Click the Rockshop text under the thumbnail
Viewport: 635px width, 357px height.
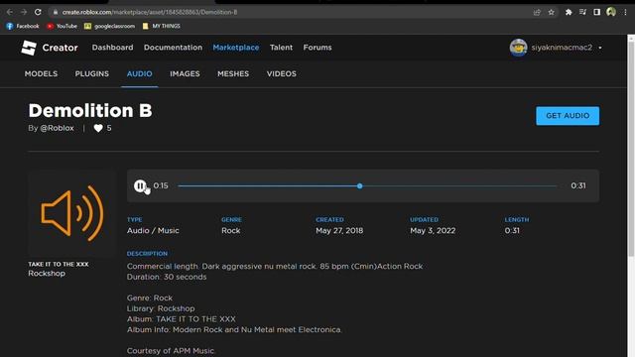click(47, 274)
